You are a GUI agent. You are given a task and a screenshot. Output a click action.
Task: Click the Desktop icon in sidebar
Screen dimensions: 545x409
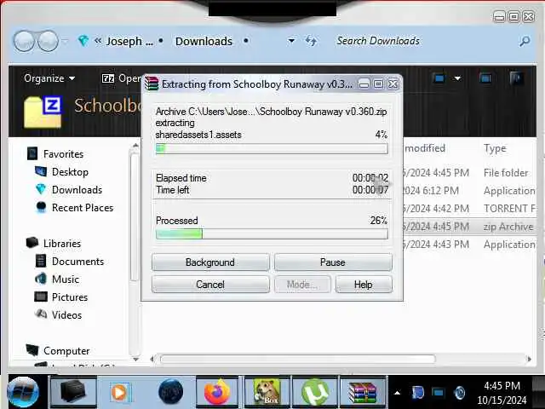(x=41, y=171)
